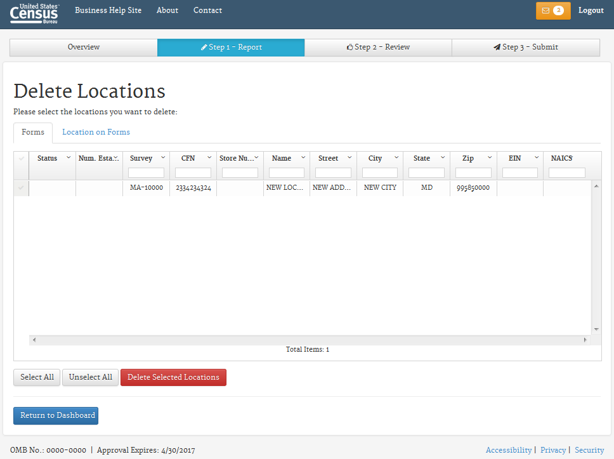The image size is (614, 459).
Task: Click the Select All button
Action: click(37, 377)
